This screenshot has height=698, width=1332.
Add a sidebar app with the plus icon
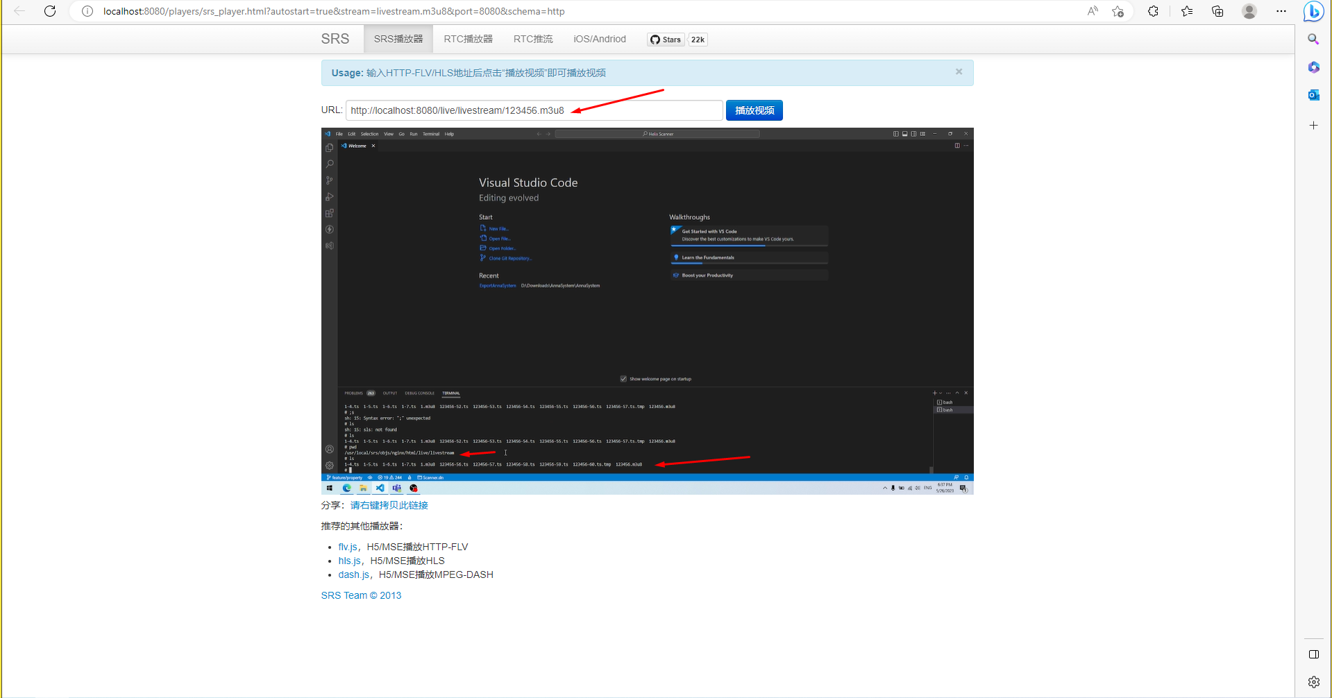(x=1313, y=126)
